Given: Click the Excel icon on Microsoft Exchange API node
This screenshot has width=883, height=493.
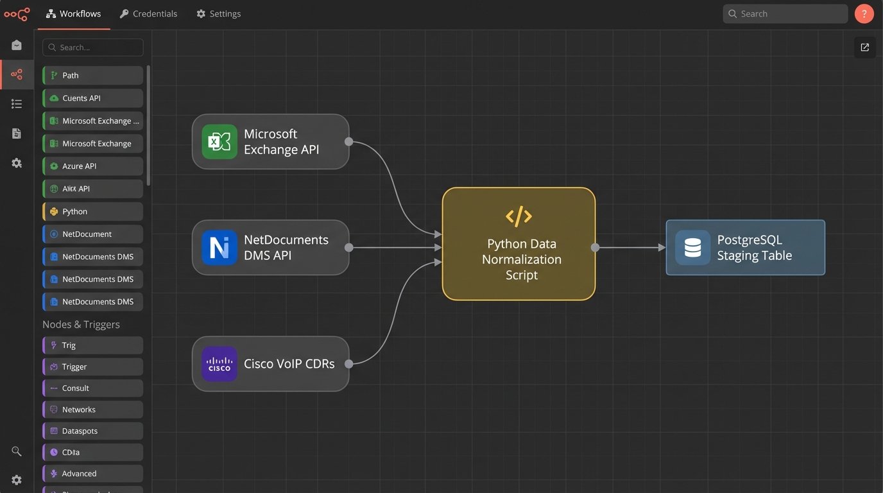Looking at the screenshot, I should click(219, 142).
